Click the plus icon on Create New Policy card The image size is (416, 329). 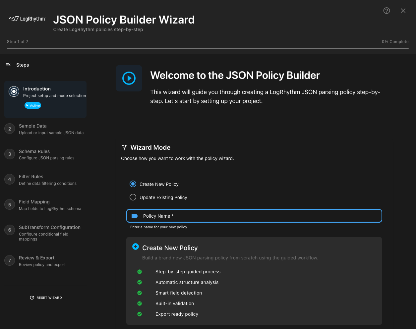pos(136,247)
